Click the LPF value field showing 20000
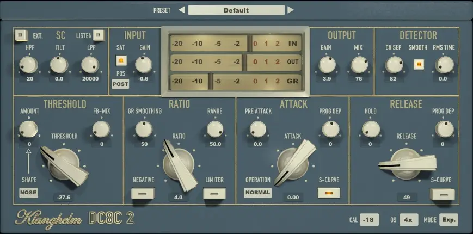 pos(90,79)
